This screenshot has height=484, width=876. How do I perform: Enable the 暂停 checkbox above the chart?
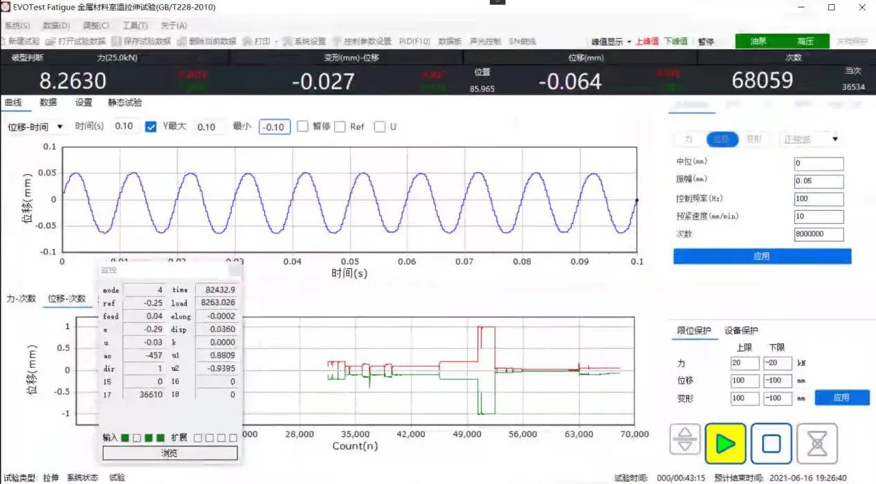(302, 127)
